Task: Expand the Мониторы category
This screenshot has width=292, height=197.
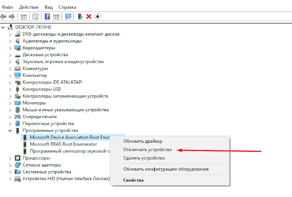Action: (x=10, y=103)
